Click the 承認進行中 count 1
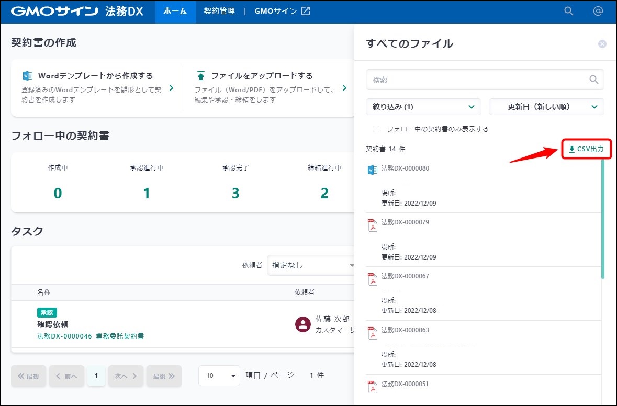617x406 pixels. click(x=147, y=193)
